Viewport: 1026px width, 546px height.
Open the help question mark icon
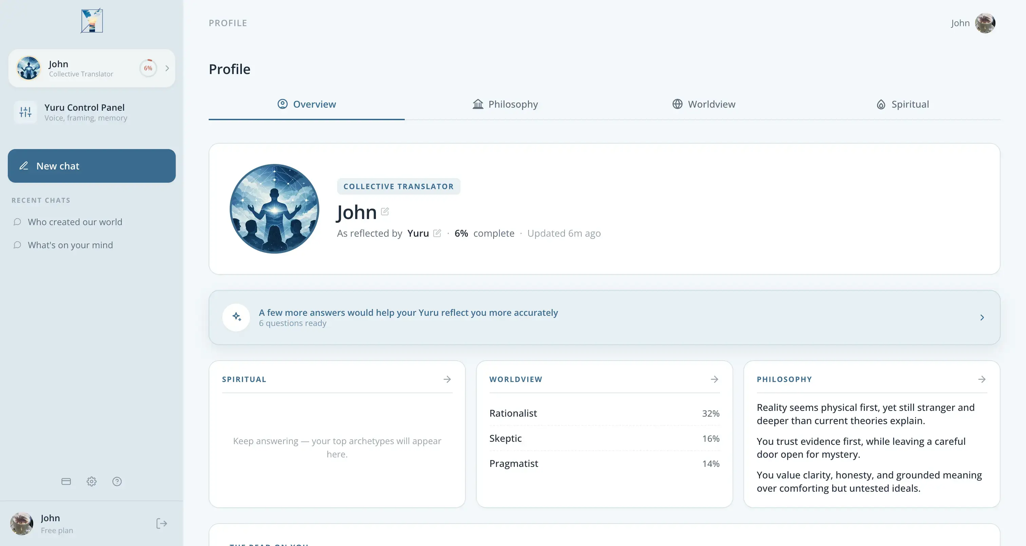pos(117,481)
